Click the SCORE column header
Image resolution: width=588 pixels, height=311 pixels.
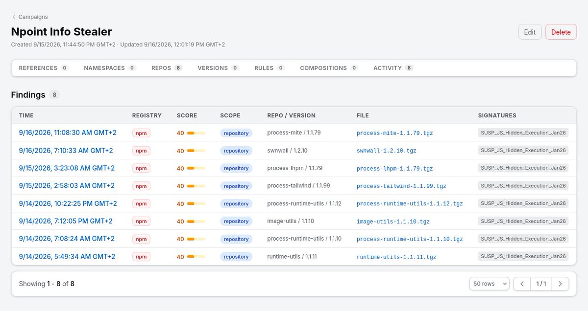click(x=187, y=115)
